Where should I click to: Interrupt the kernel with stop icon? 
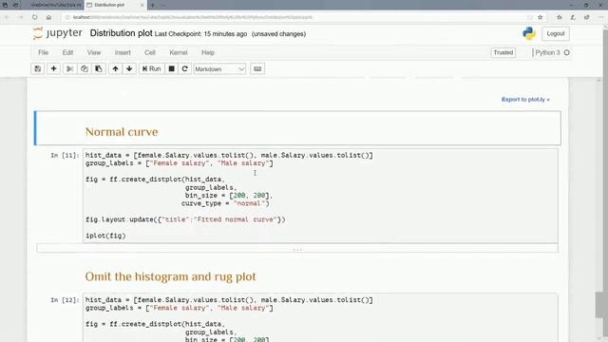pos(171,69)
